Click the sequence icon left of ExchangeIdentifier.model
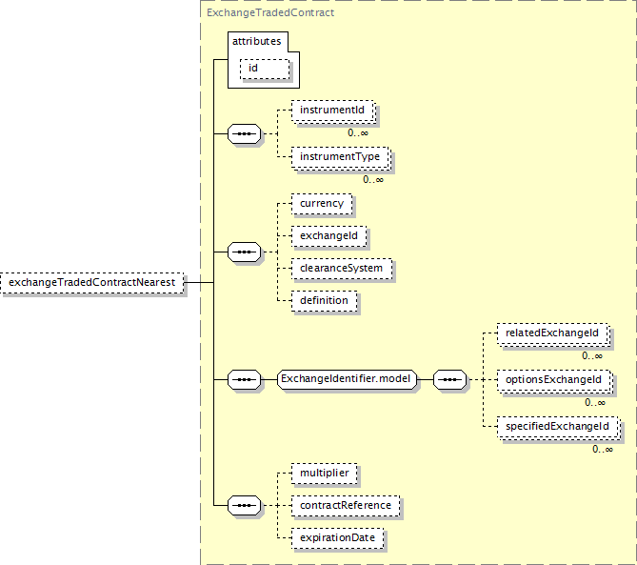The height and width of the screenshot is (565, 637). point(246,379)
